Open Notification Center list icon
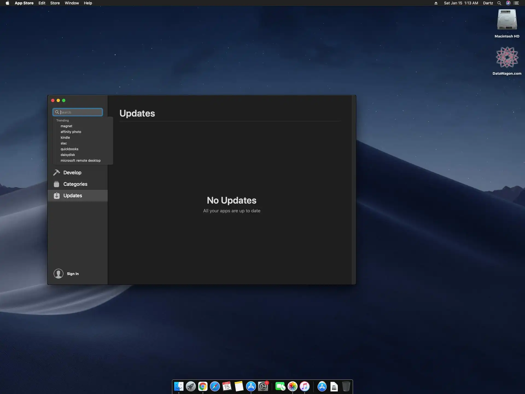Viewport: 525px width, 394px height. coord(516,3)
